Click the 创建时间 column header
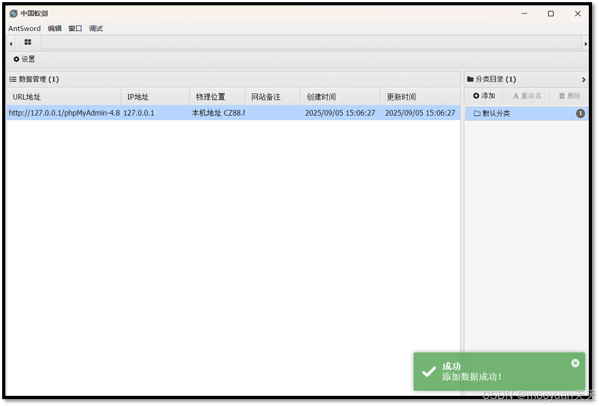The width and height of the screenshot is (599, 406). pos(340,97)
